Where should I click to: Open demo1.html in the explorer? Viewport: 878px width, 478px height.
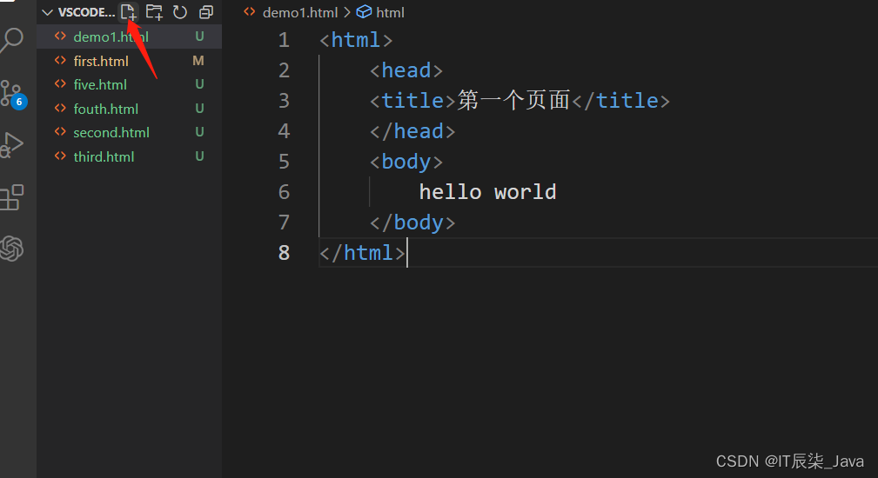coord(130,37)
